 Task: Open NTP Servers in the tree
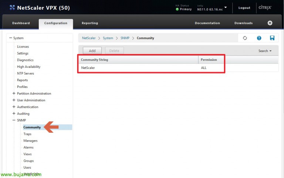pos(26,73)
